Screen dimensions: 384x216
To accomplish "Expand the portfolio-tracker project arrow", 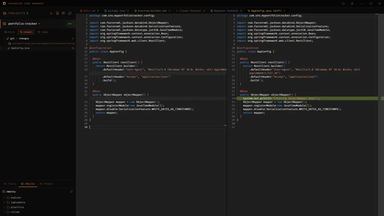I will (x=39, y=24).
